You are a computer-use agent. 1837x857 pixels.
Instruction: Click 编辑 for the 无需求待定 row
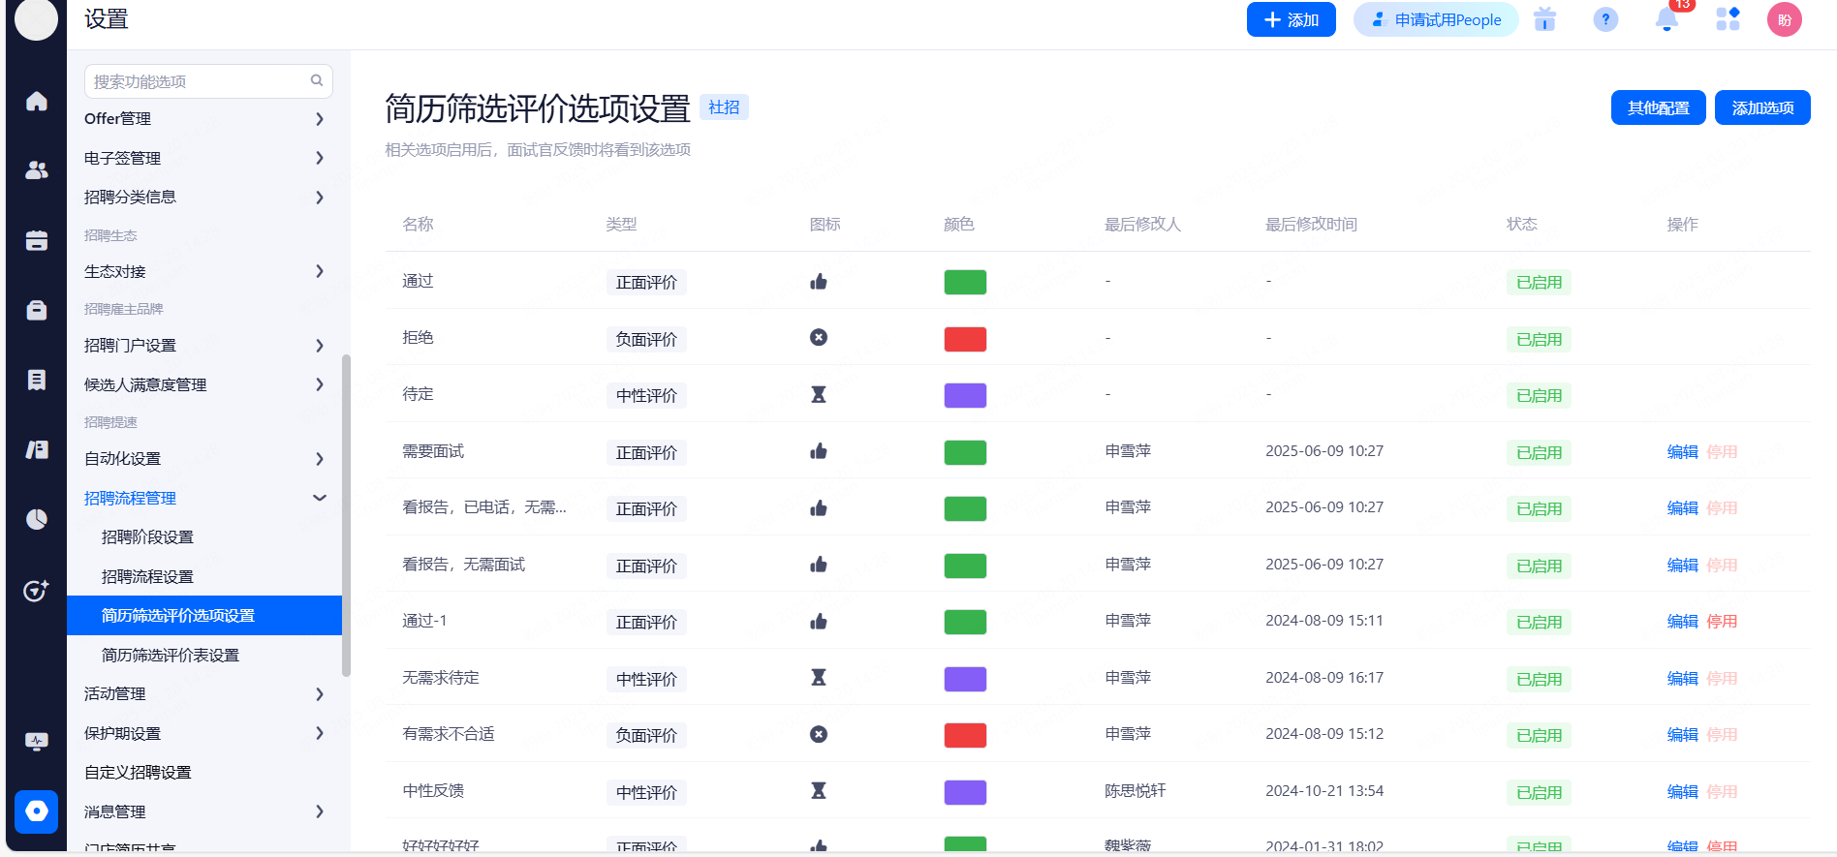(1682, 679)
